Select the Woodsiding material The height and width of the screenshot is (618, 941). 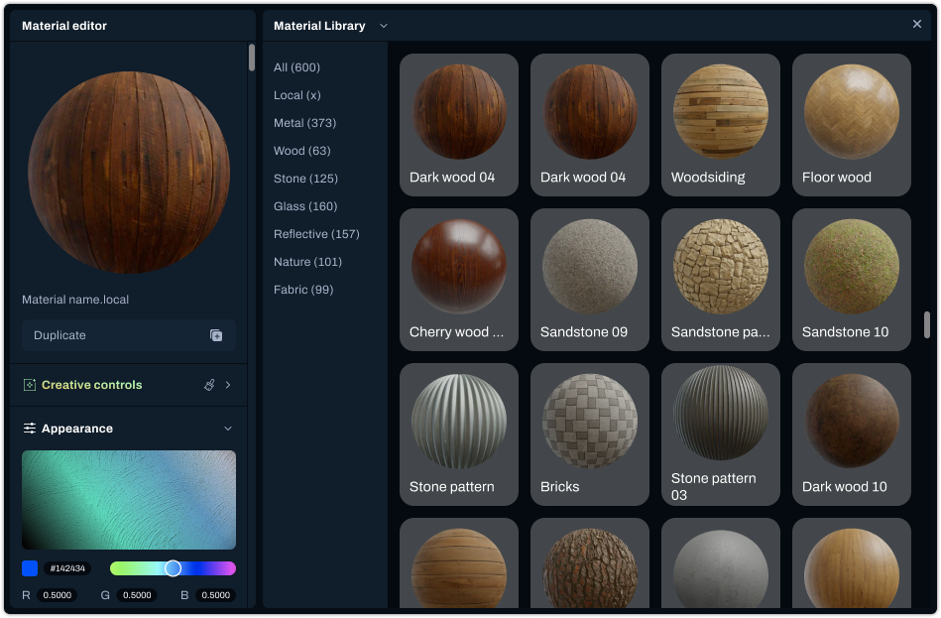click(x=720, y=125)
